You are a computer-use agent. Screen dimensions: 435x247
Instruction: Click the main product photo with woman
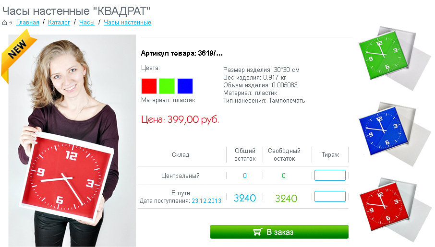click(x=72, y=141)
